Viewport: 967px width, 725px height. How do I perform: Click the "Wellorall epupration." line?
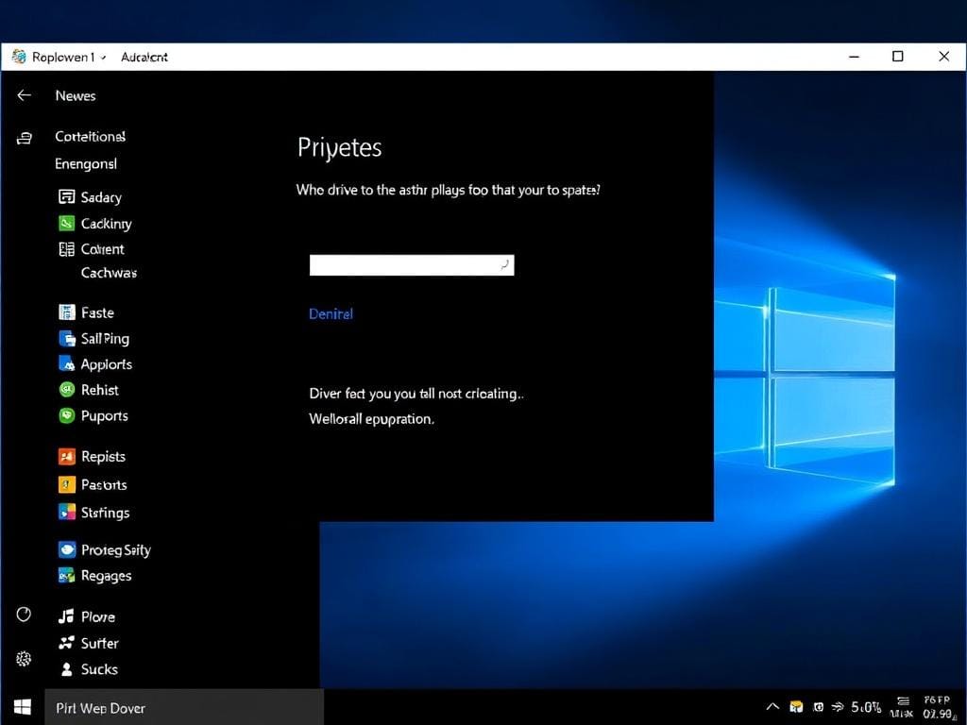371,419
